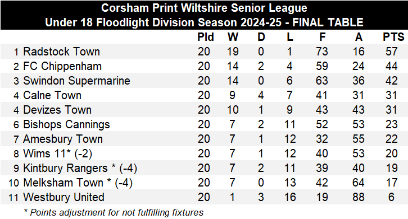Select the Bishops Cannings team name

[x=66, y=124]
